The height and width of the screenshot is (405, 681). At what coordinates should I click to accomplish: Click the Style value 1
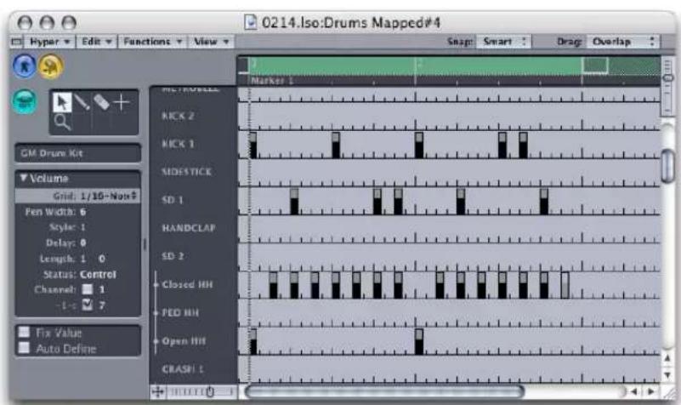click(x=83, y=227)
